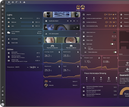Open the second tab icon in the top bar
This screenshot has height=107, width=129.
[x=13, y=2]
